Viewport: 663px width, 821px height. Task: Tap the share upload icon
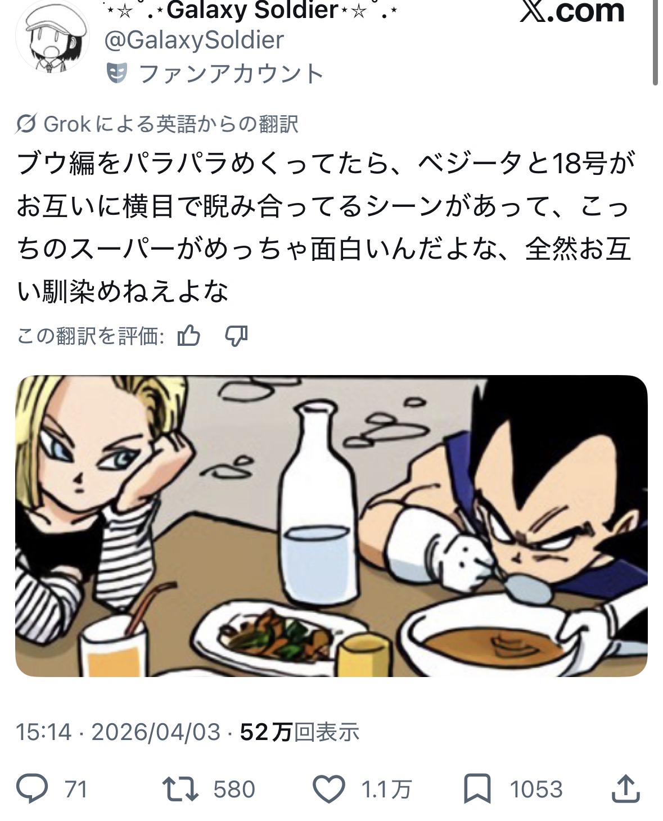coord(625,788)
